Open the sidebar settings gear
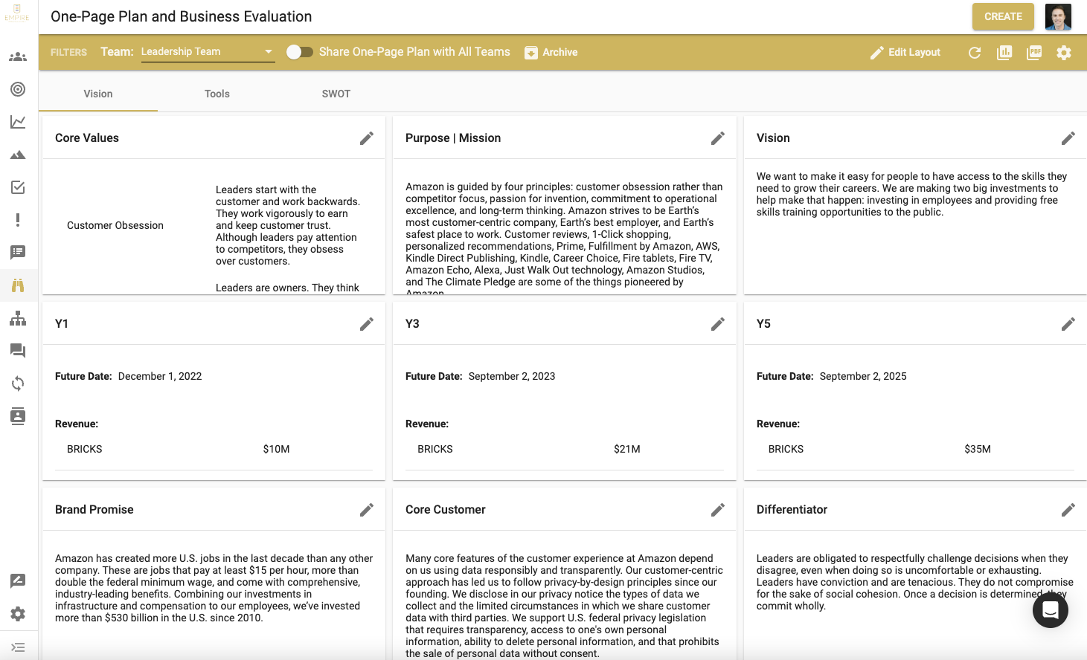Screen dimensions: 1087x660 pos(18,614)
